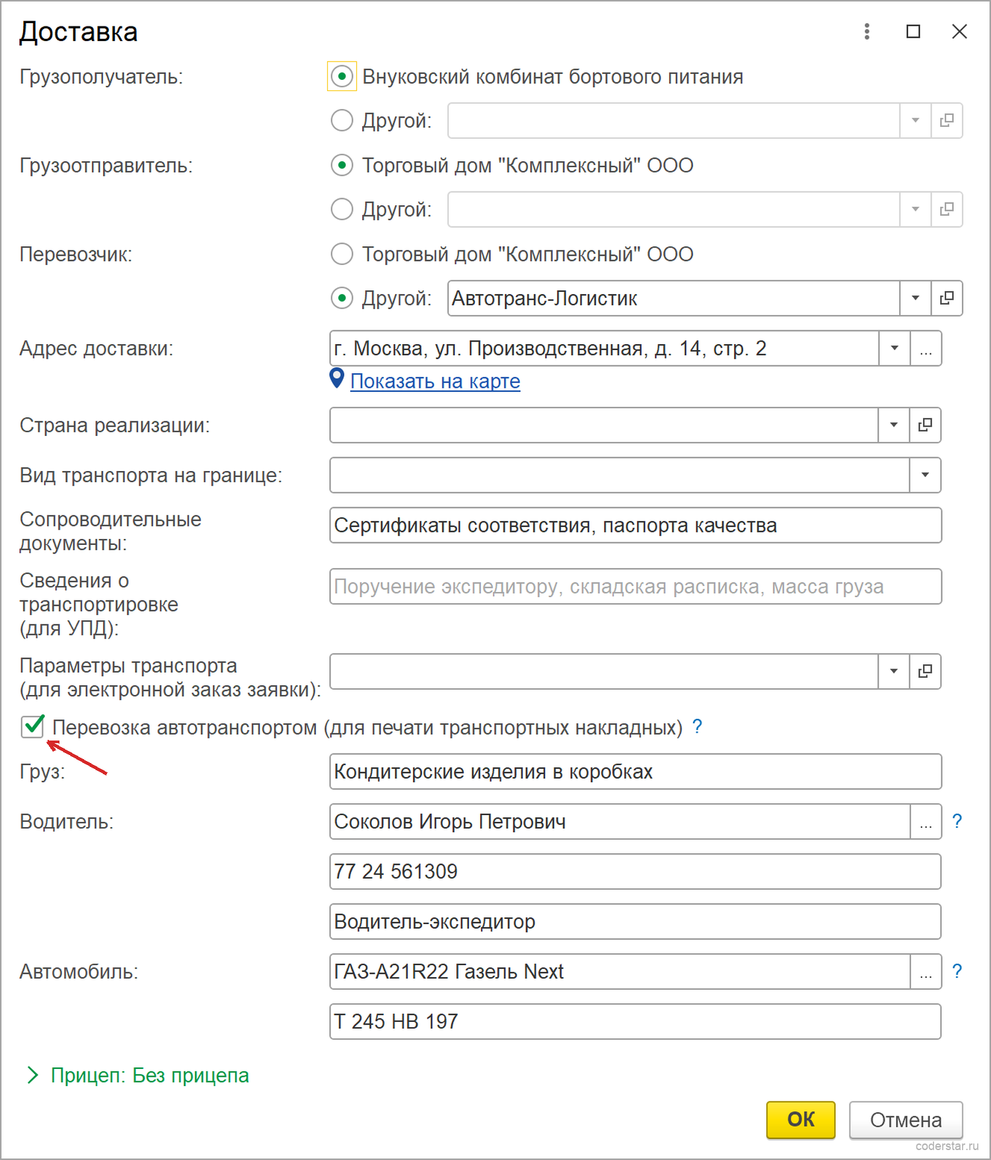Click help question mark next to Автомобиль
The width and height of the screenshot is (991, 1160).
click(957, 971)
